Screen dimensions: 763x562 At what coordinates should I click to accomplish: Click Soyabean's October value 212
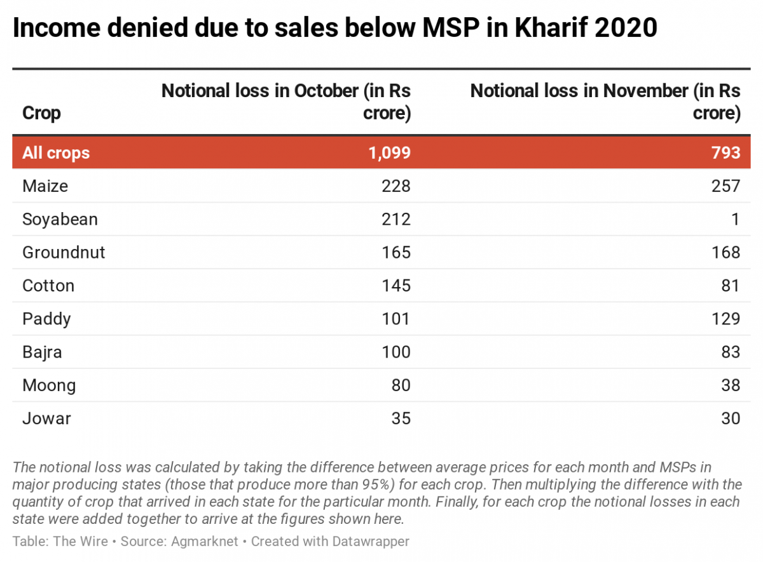pyautogui.click(x=396, y=220)
